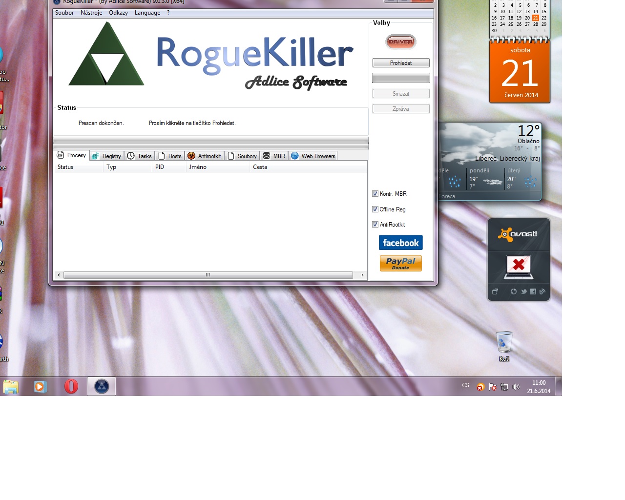
Task: Click the Smazat button
Action: tap(401, 94)
